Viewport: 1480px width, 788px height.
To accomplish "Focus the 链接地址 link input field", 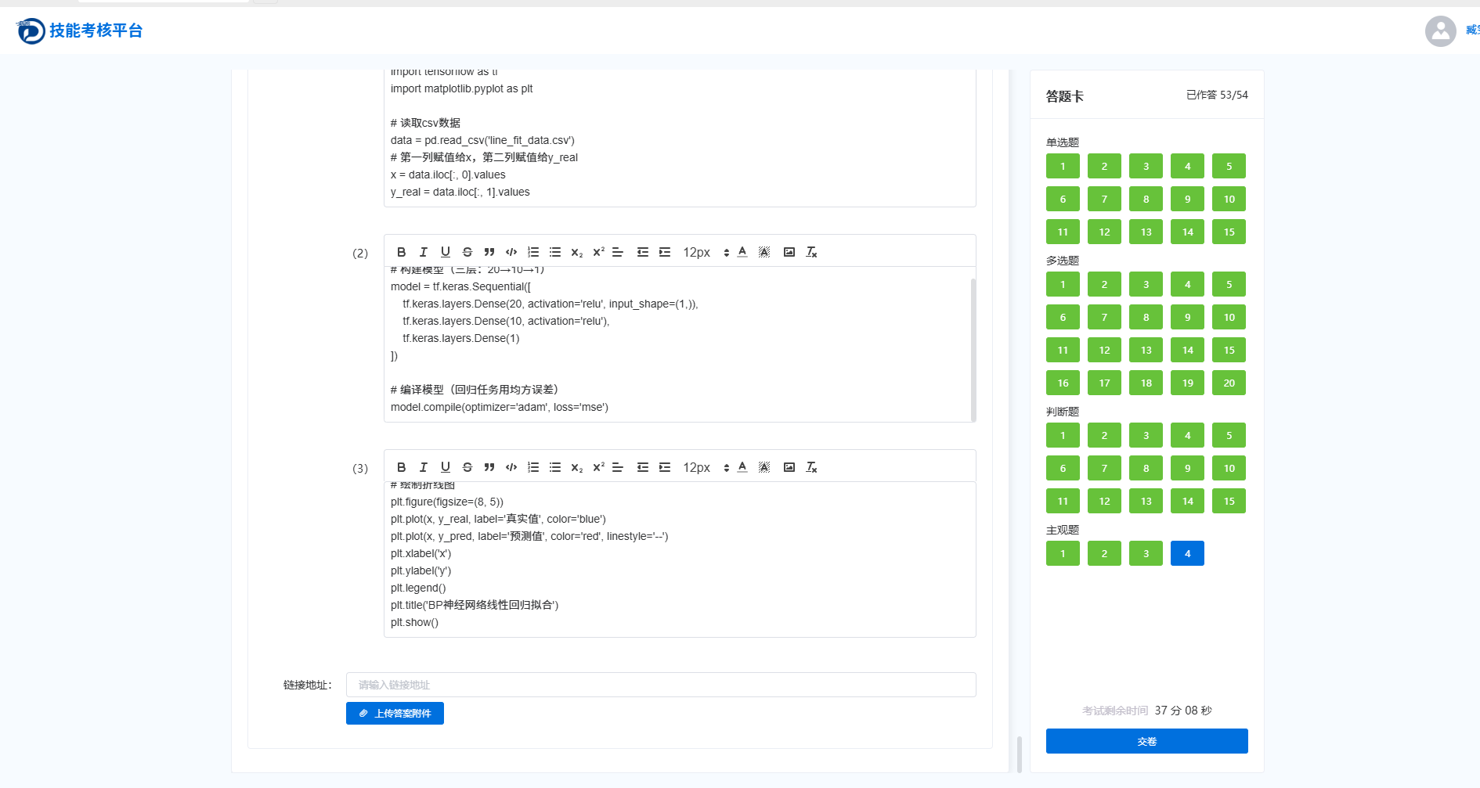I will tap(661, 685).
